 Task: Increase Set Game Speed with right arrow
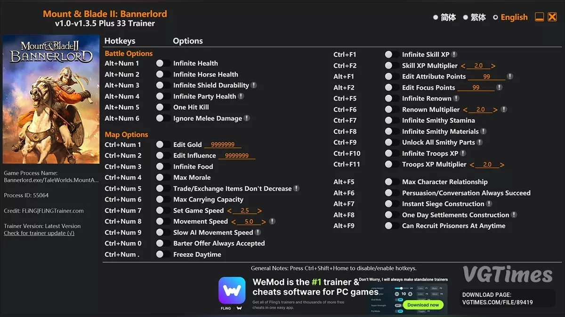click(x=259, y=211)
